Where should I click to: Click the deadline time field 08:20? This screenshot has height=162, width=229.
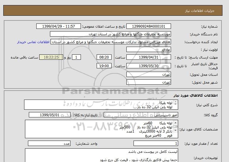pyautogui.click(x=104, y=57)
